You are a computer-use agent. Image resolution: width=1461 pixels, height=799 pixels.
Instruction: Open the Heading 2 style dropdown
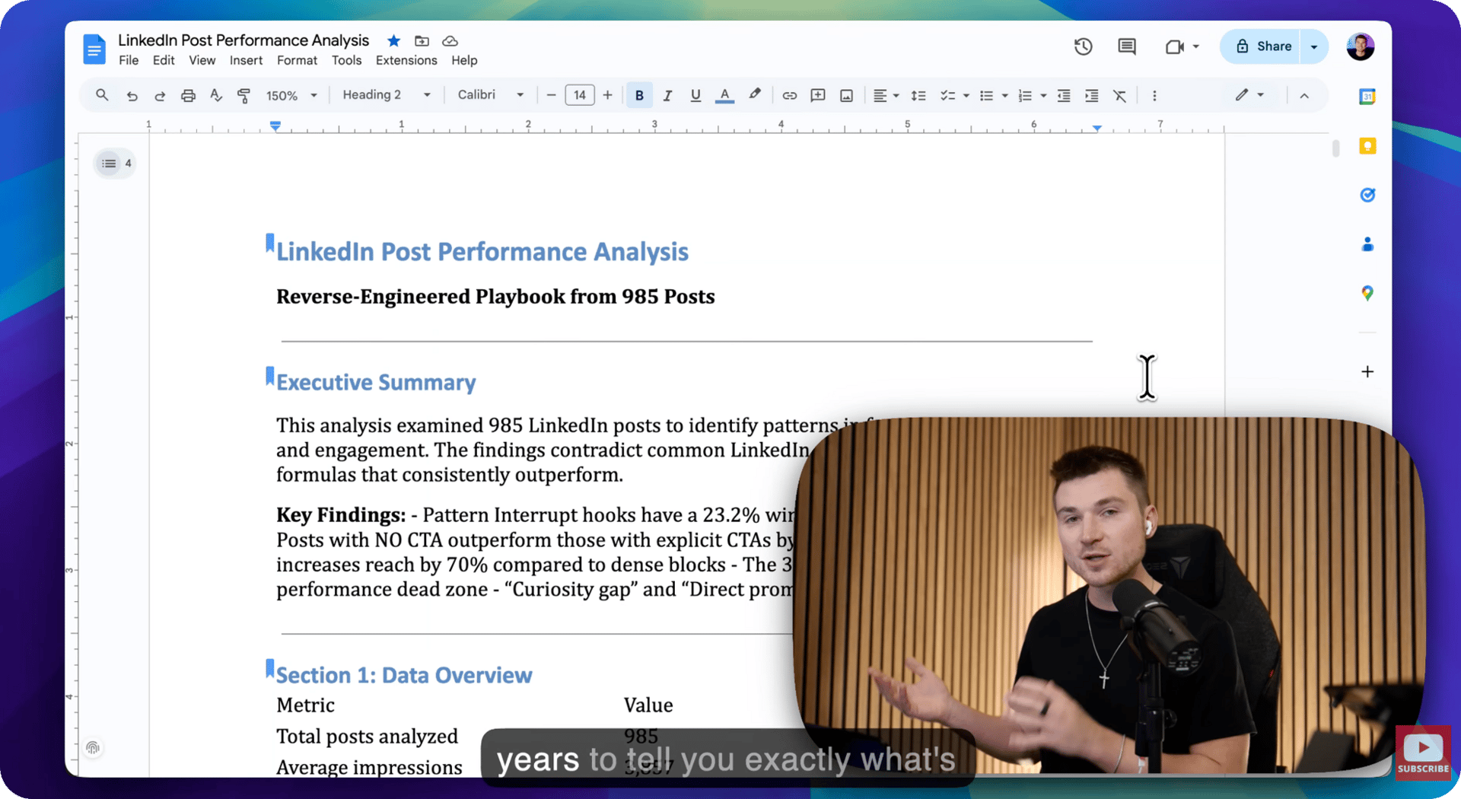point(387,95)
